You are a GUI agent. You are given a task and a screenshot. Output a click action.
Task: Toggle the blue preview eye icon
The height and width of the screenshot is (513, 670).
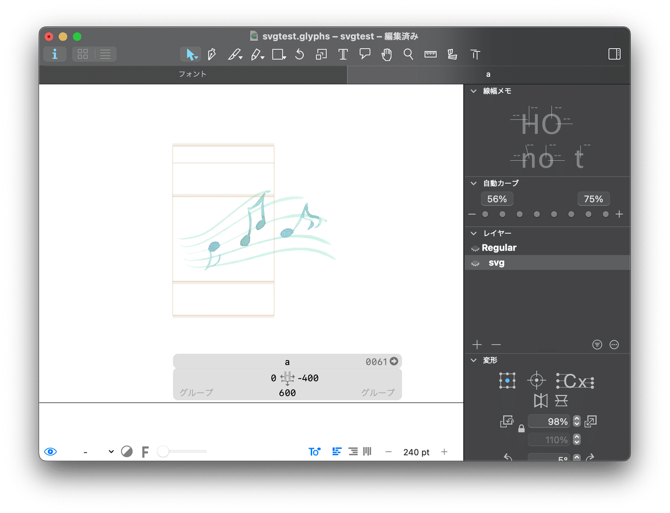coord(51,452)
